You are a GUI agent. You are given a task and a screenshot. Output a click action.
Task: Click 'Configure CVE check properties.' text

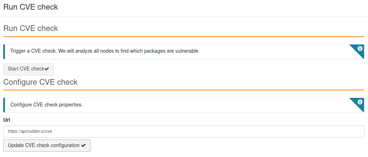(x=46, y=105)
